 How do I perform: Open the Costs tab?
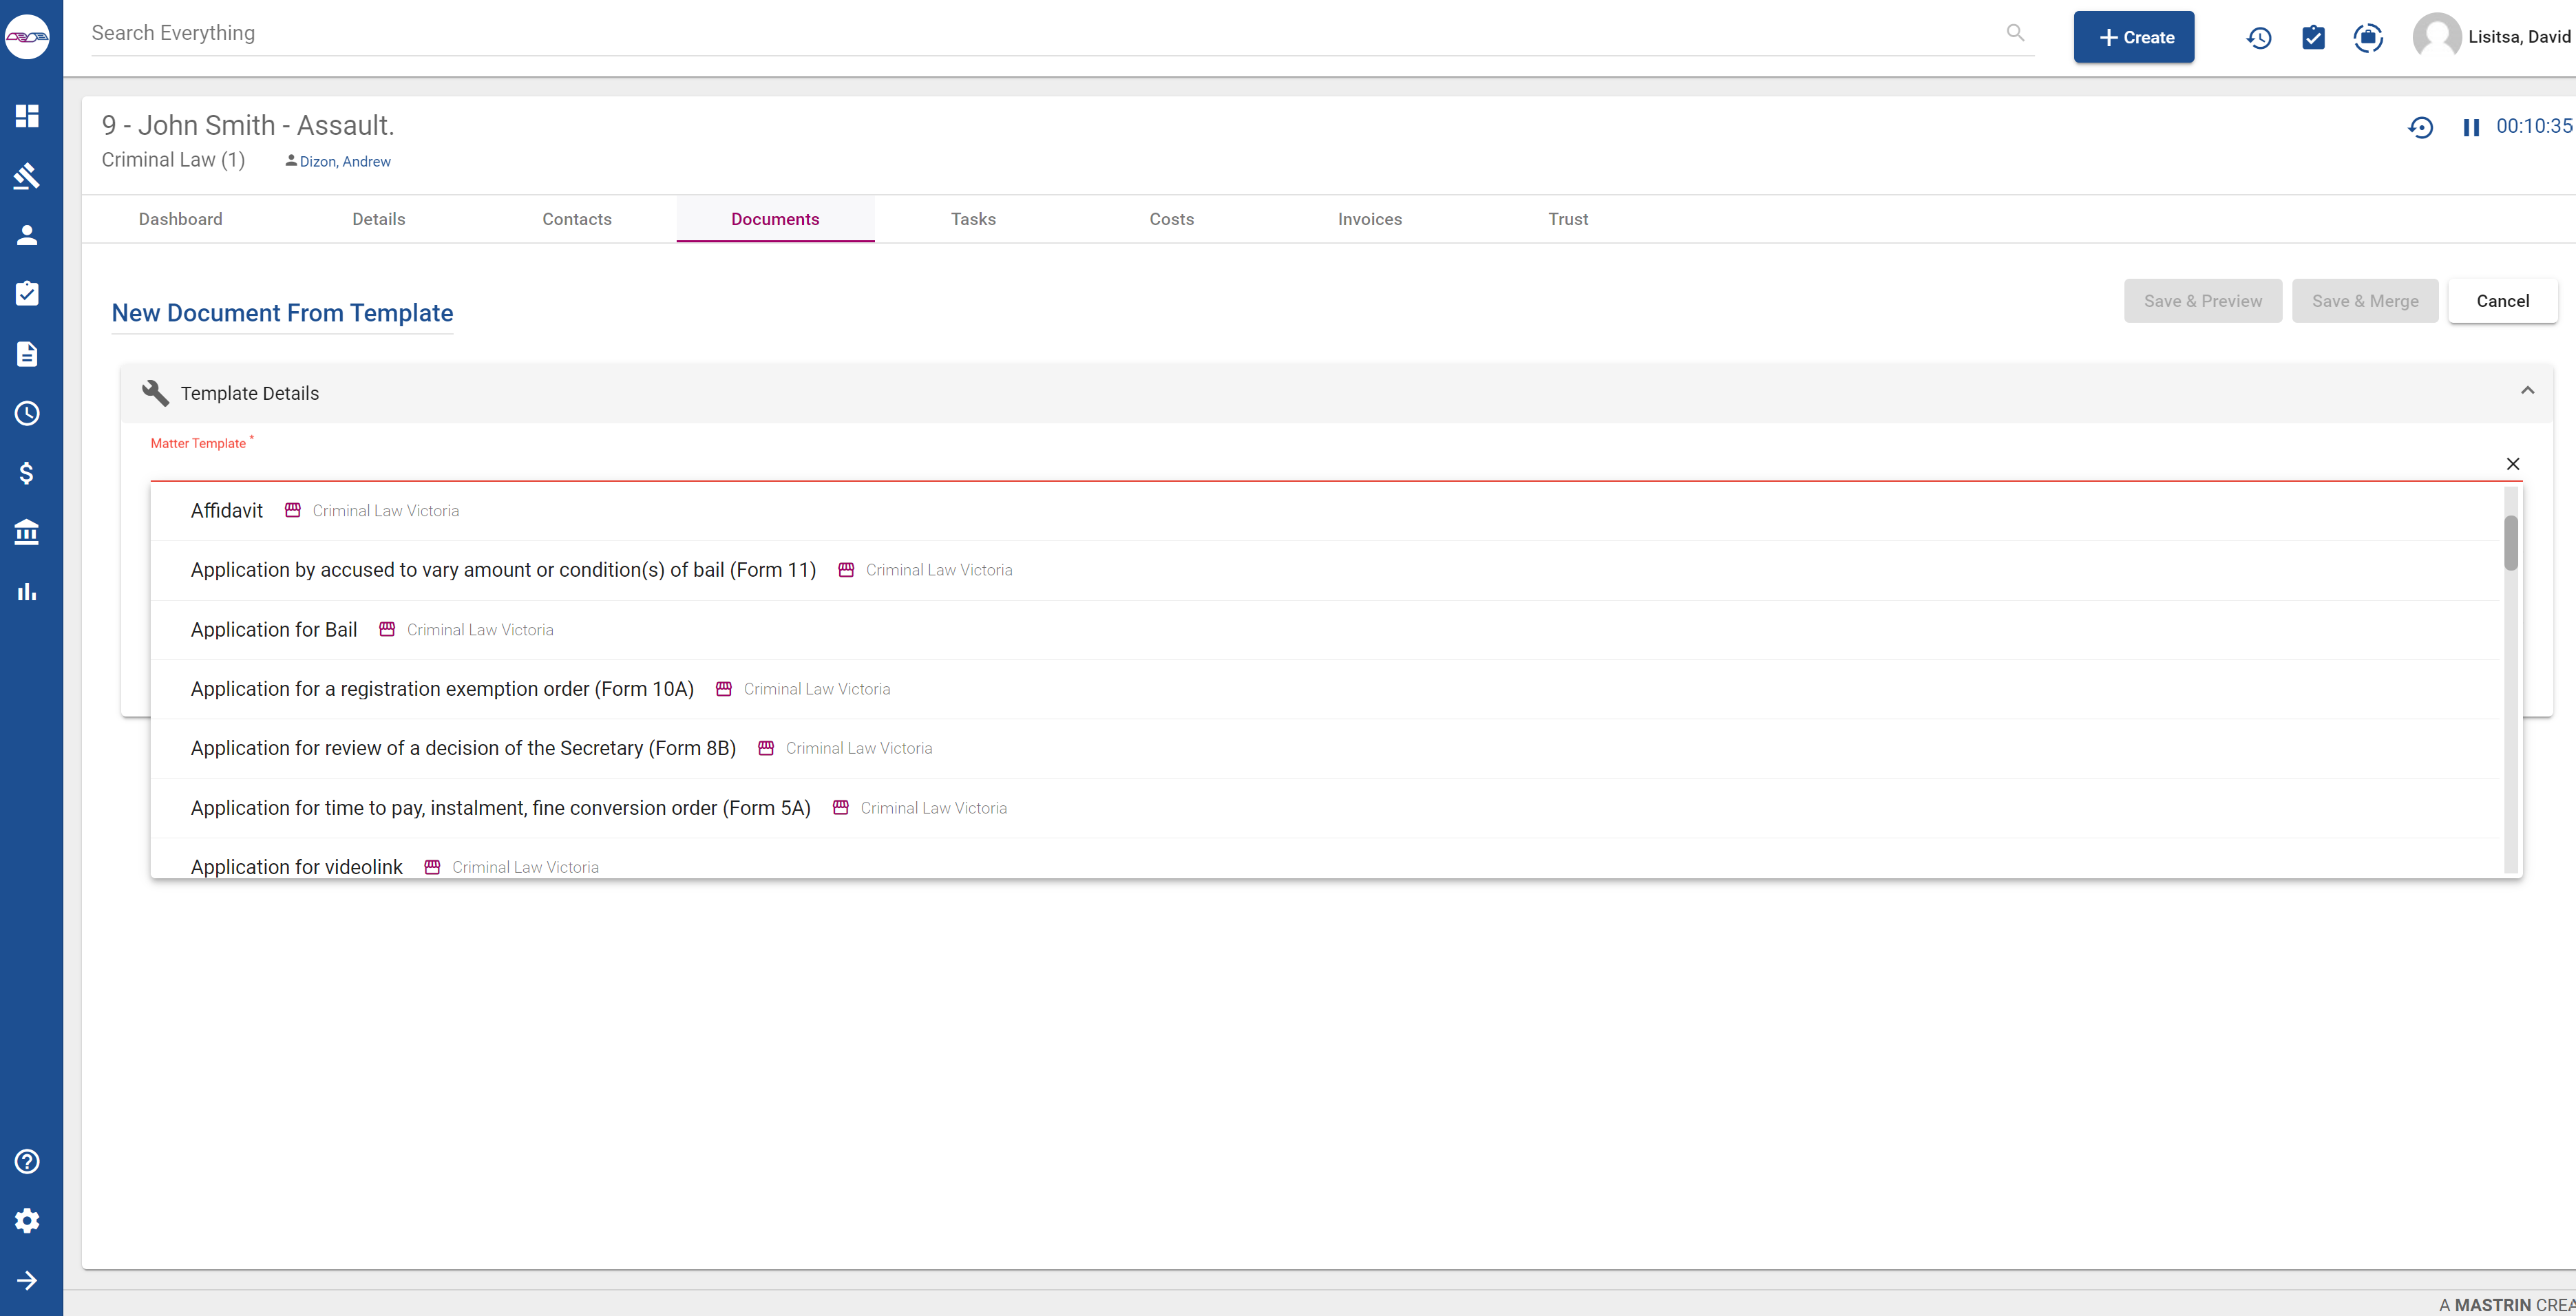(1171, 218)
